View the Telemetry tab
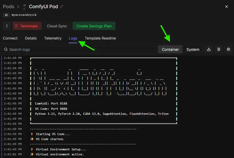The image size is (234, 158). (53, 38)
